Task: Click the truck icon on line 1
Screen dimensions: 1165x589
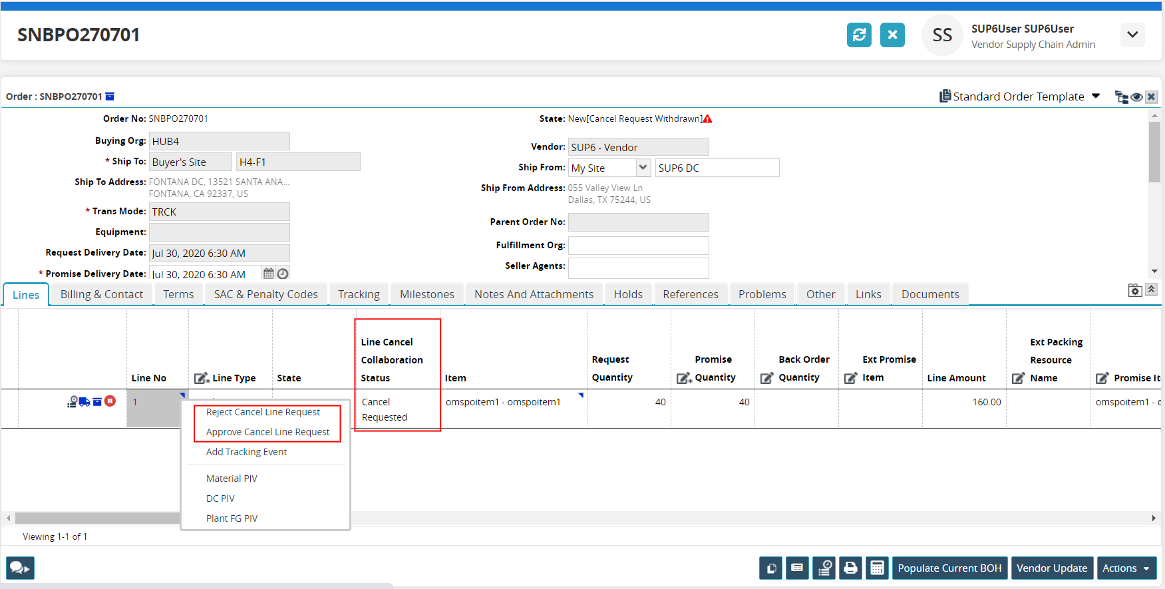Action: pyautogui.click(x=84, y=401)
